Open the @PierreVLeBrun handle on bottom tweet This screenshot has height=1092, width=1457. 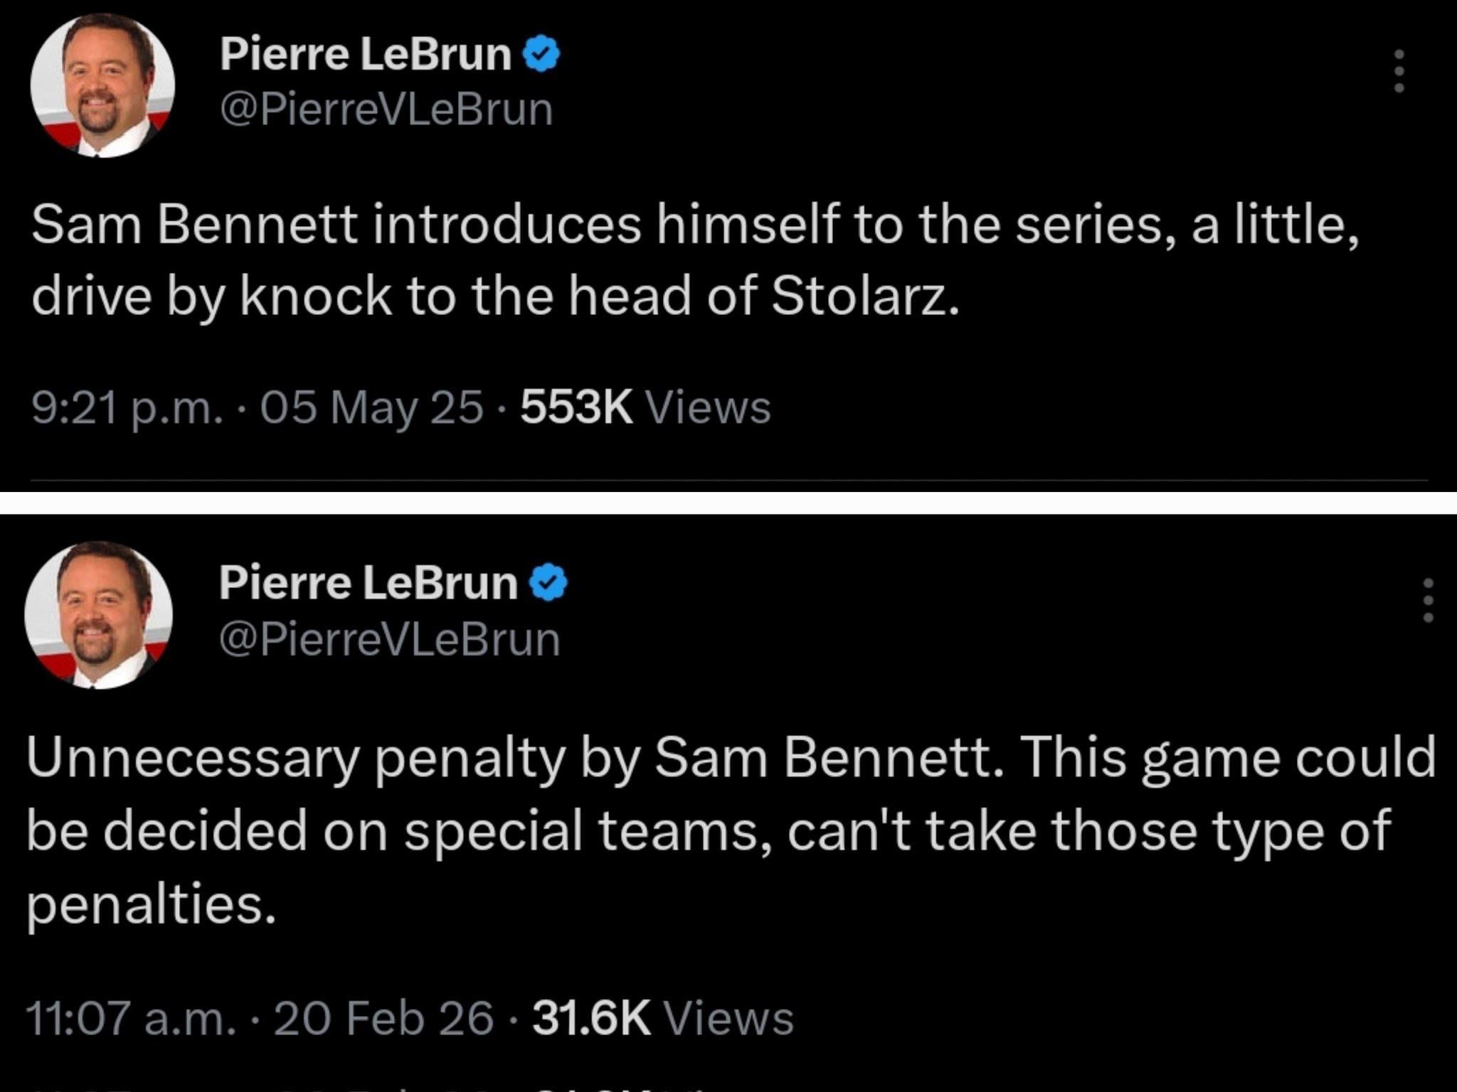[390, 639]
